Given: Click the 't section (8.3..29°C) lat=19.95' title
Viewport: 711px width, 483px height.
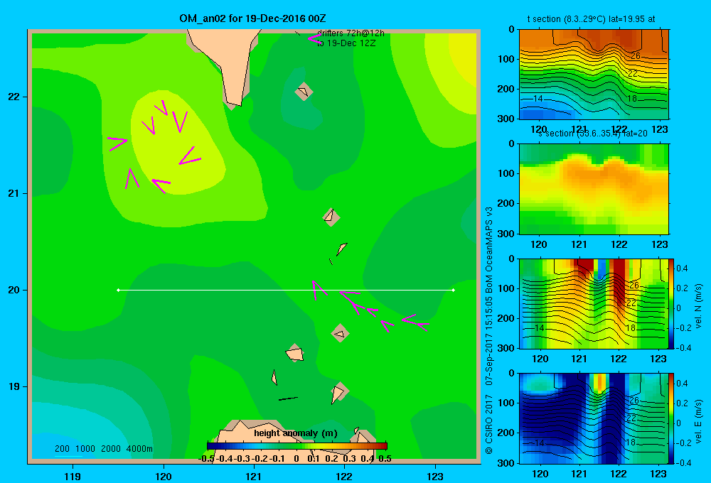Looking at the screenshot, I should pos(591,19).
